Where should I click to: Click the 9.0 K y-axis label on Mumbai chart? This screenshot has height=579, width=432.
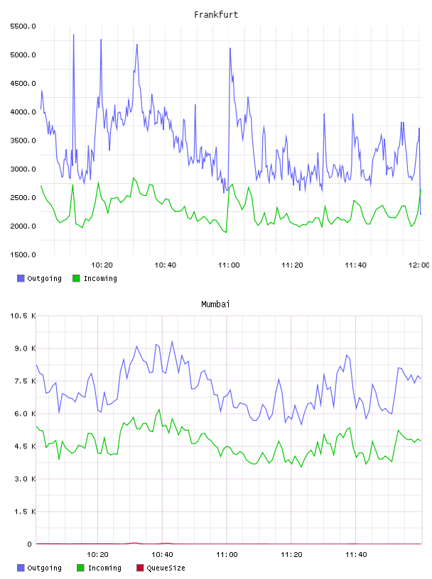25,348
